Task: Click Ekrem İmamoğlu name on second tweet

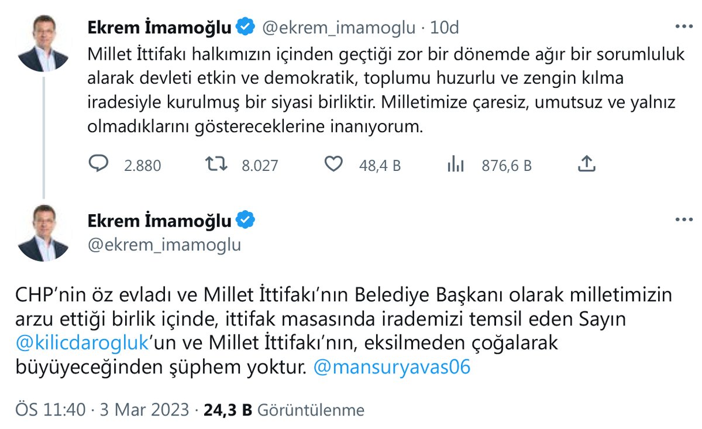Action: pos(160,220)
